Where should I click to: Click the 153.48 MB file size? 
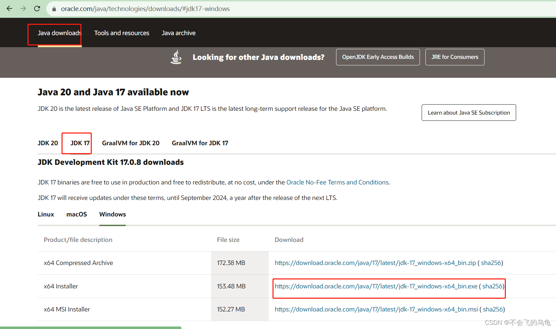[x=231, y=286]
